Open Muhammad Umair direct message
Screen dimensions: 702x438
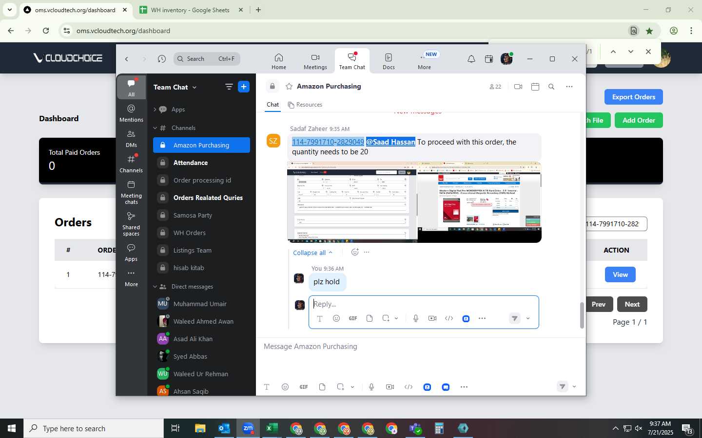201,304
